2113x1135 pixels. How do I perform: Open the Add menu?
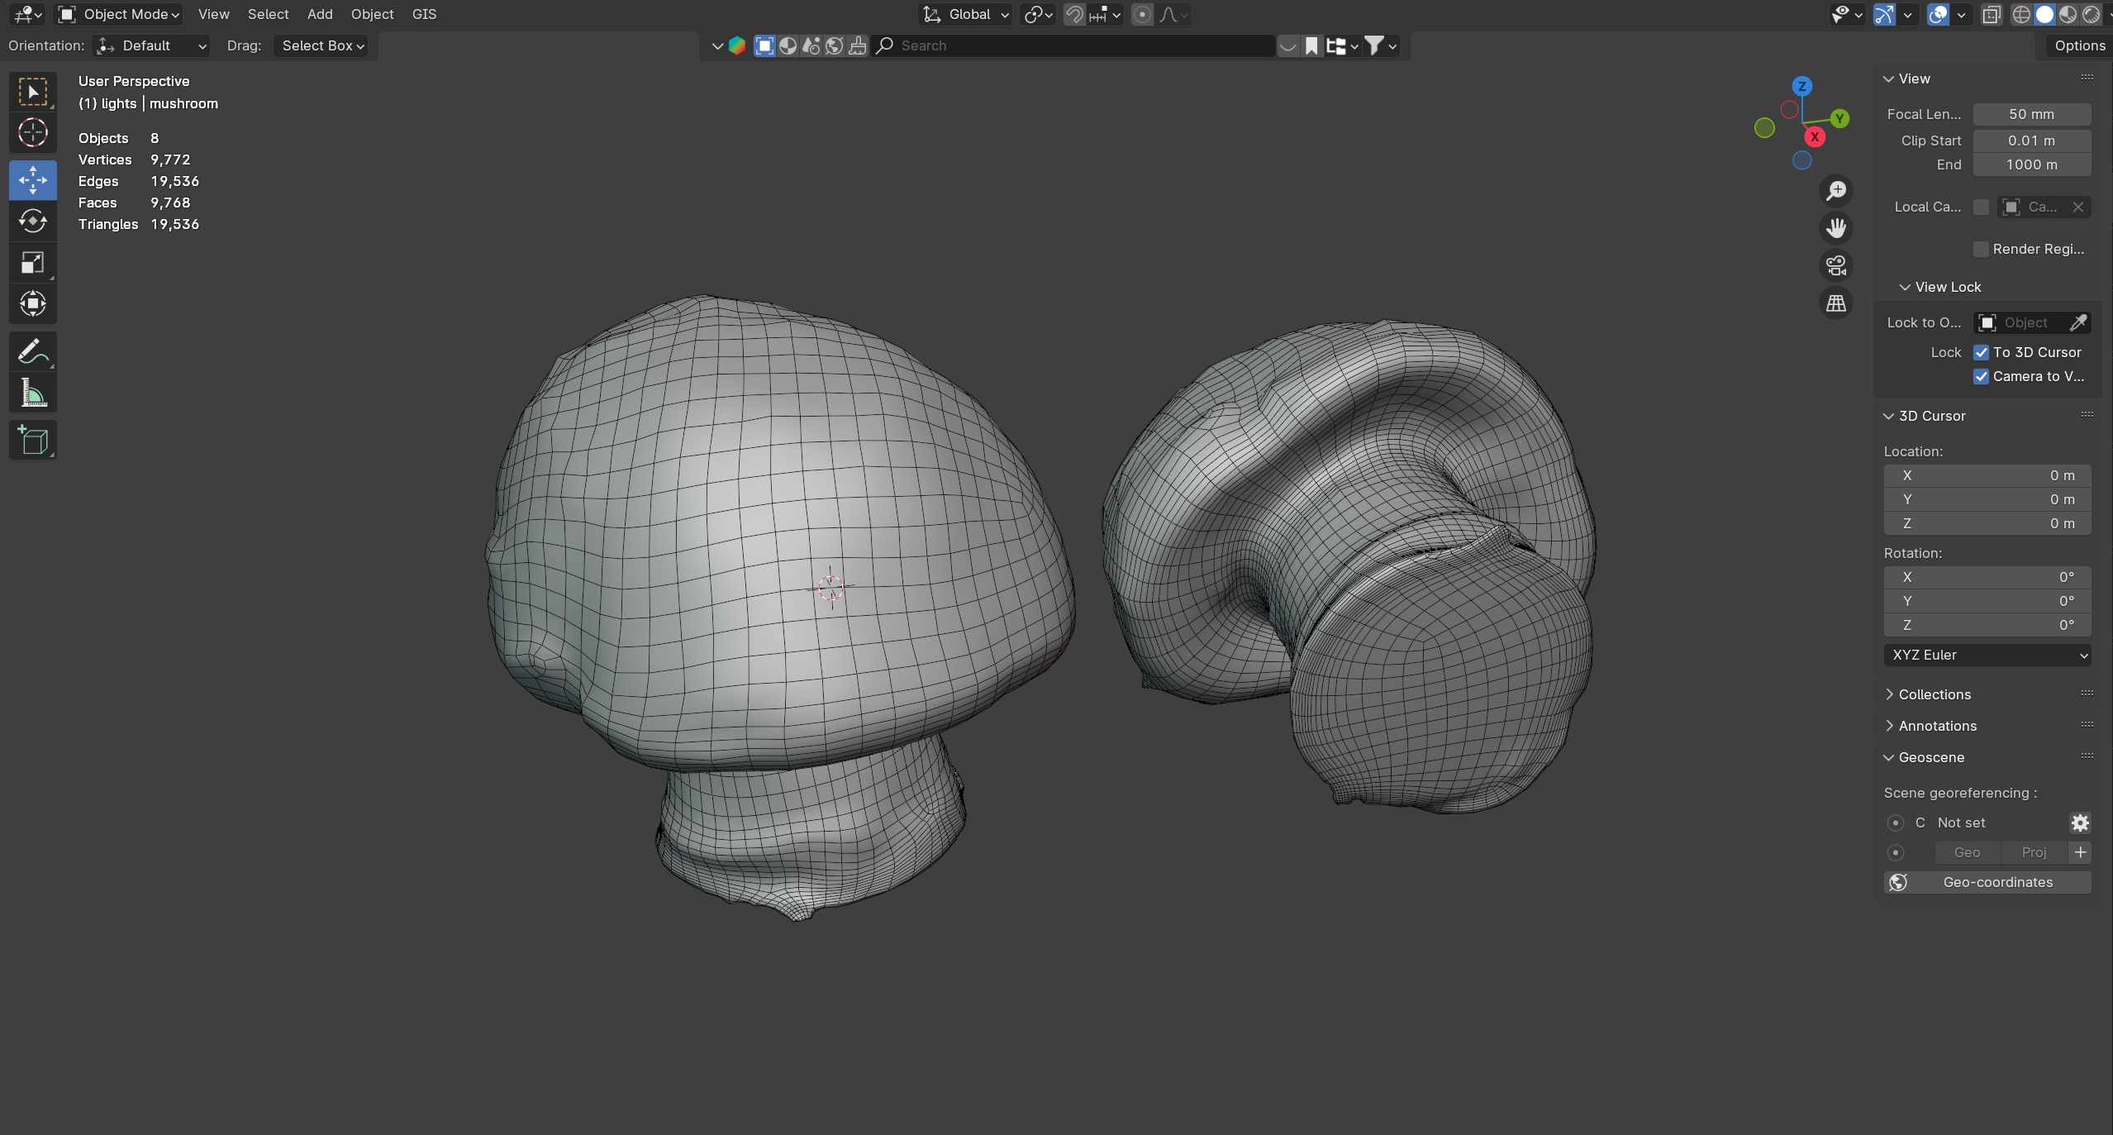319,14
